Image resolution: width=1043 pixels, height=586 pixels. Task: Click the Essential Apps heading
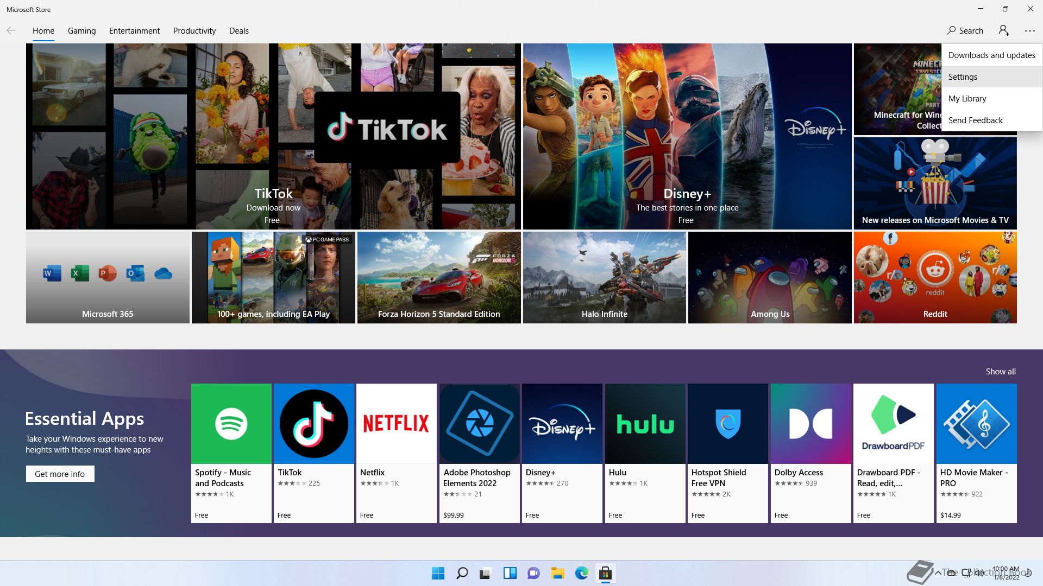coord(85,418)
